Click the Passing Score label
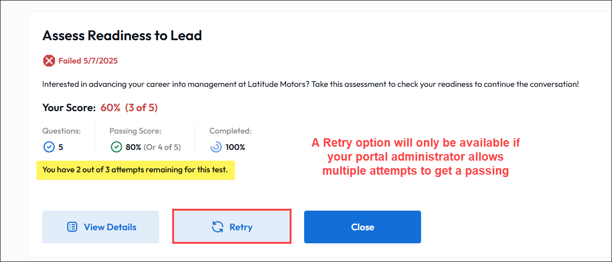The width and height of the screenshot is (612, 262). tap(135, 131)
